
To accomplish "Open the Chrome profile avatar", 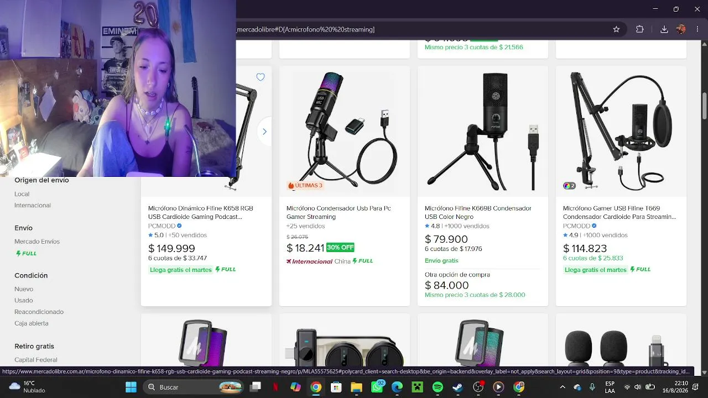I will [x=681, y=29].
